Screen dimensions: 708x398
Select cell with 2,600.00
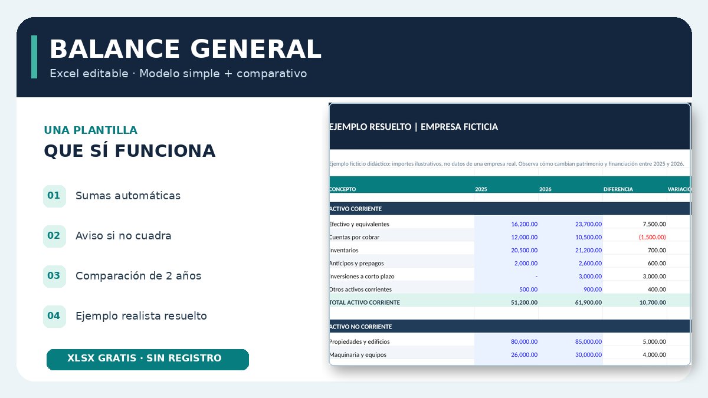[571, 263]
